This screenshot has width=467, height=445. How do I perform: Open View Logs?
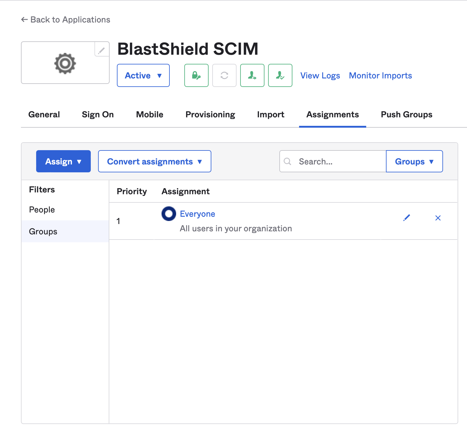[x=320, y=75]
